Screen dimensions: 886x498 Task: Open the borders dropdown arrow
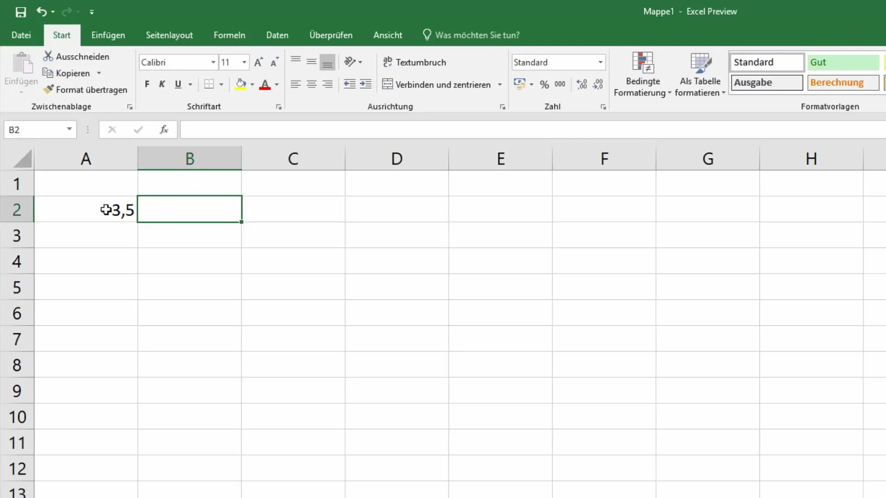pyautogui.click(x=221, y=84)
